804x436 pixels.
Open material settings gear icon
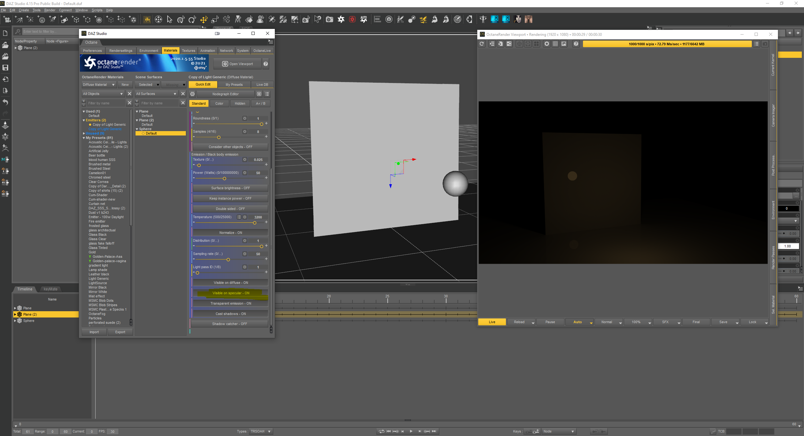(192, 94)
